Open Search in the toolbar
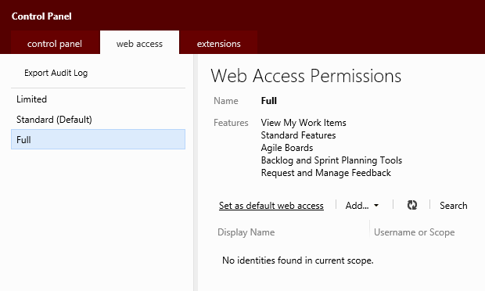 point(454,205)
